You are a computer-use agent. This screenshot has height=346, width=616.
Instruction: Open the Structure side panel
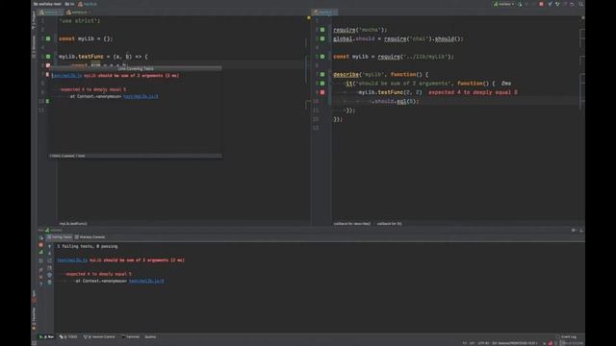pyautogui.click(x=34, y=46)
